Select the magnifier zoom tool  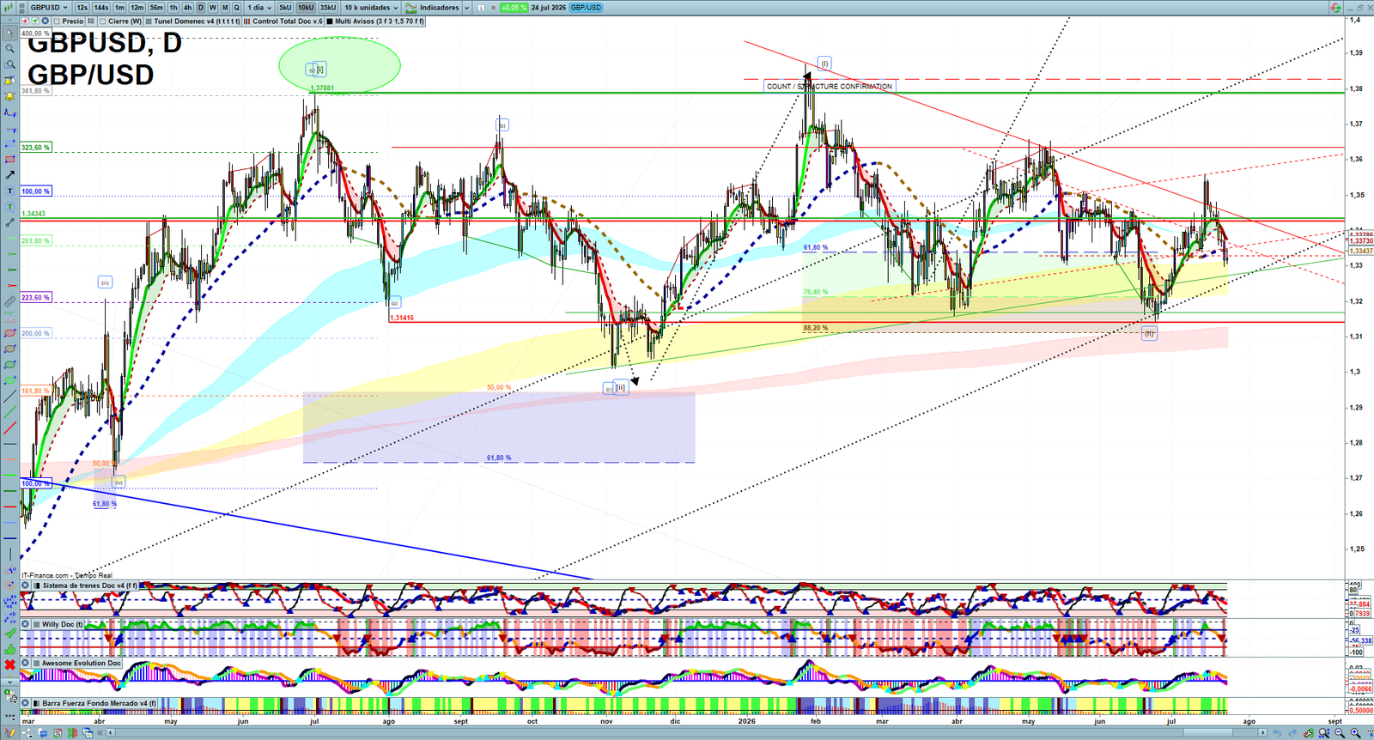(x=10, y=49)
